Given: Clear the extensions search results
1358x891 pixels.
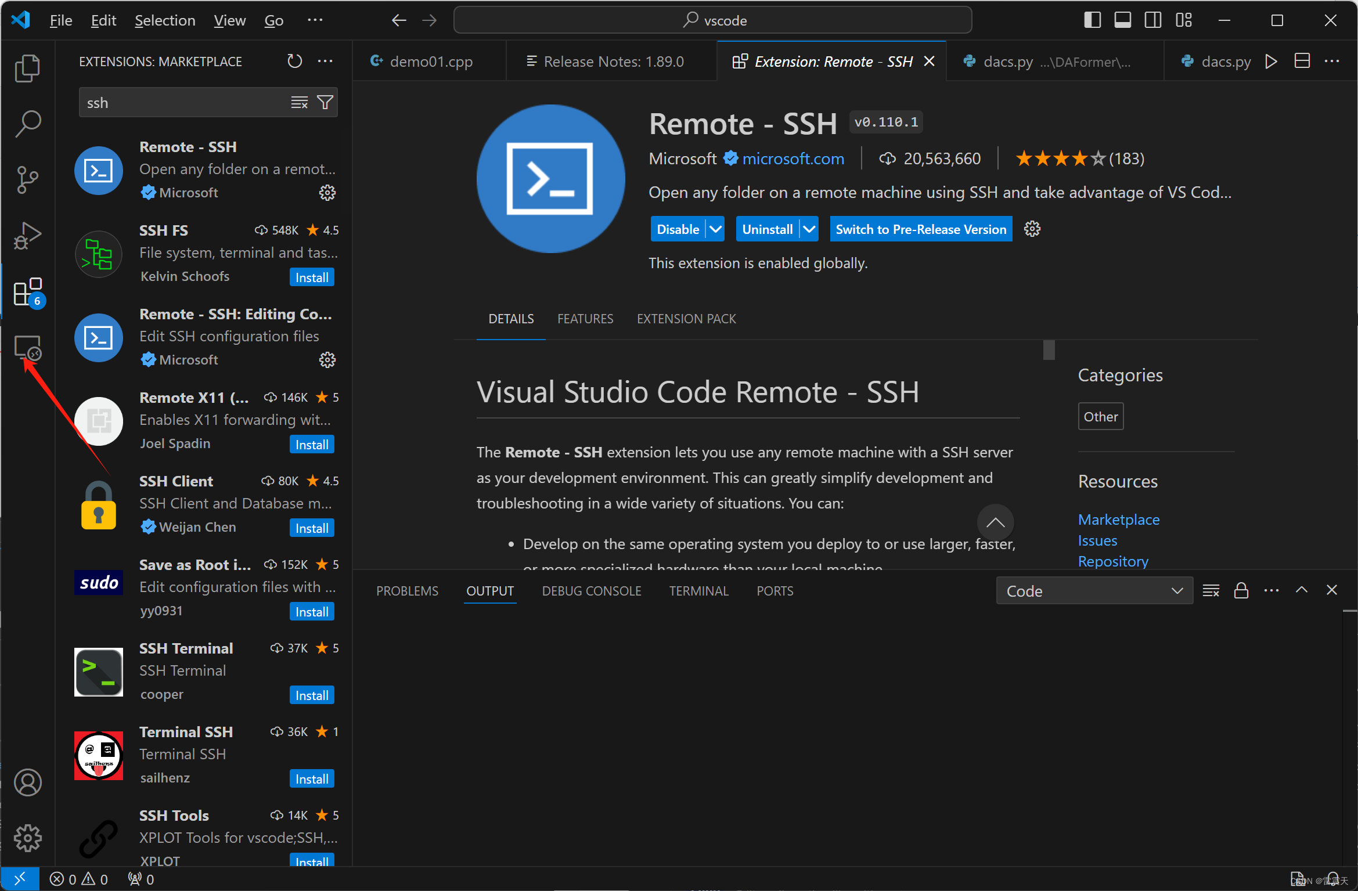Looking at the screenshot, I should coord(299,103).
